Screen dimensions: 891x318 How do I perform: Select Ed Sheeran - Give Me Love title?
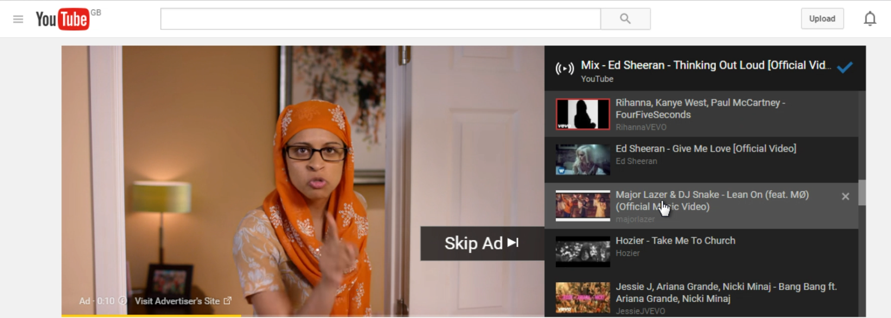tap(706, 148)
